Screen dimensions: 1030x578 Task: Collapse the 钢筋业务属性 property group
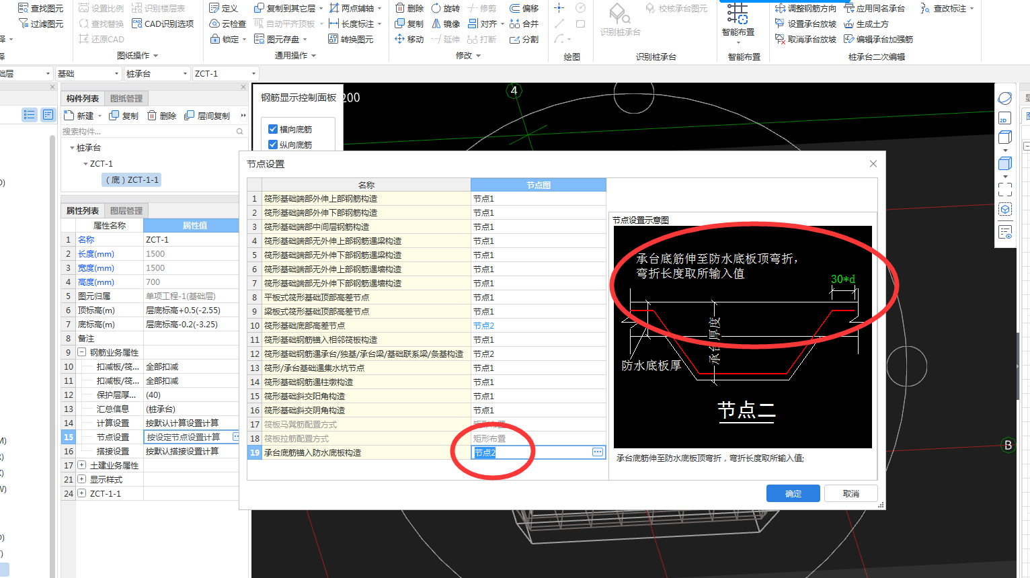click(81, 352)
